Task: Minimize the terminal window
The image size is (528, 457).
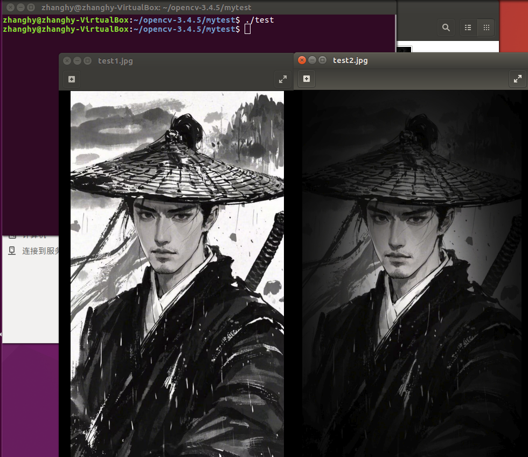Action: pos(20,7)
